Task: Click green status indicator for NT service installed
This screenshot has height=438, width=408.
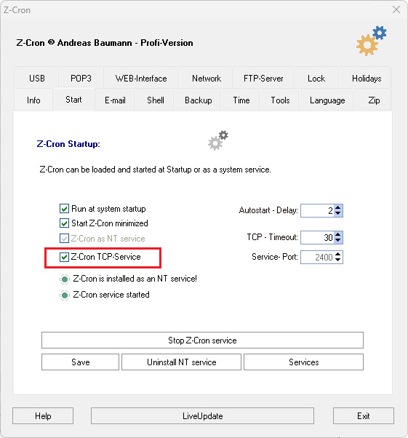Action: coord(65,279)
